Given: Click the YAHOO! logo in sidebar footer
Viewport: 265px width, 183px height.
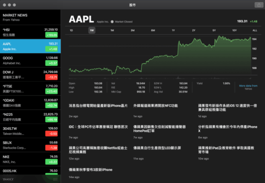Looking at the screenshot, I should pyautogui.click(x=8, y=179).
